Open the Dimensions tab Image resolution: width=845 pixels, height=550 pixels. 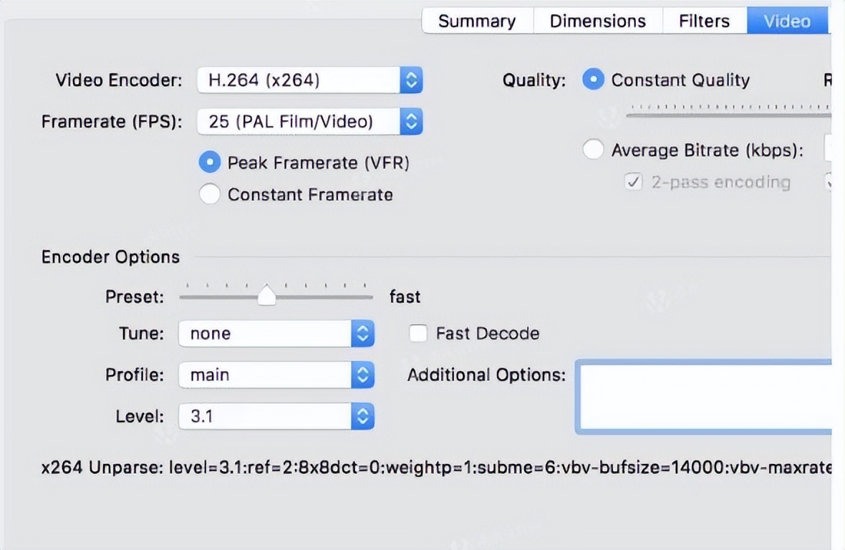[x=598, y=21]
